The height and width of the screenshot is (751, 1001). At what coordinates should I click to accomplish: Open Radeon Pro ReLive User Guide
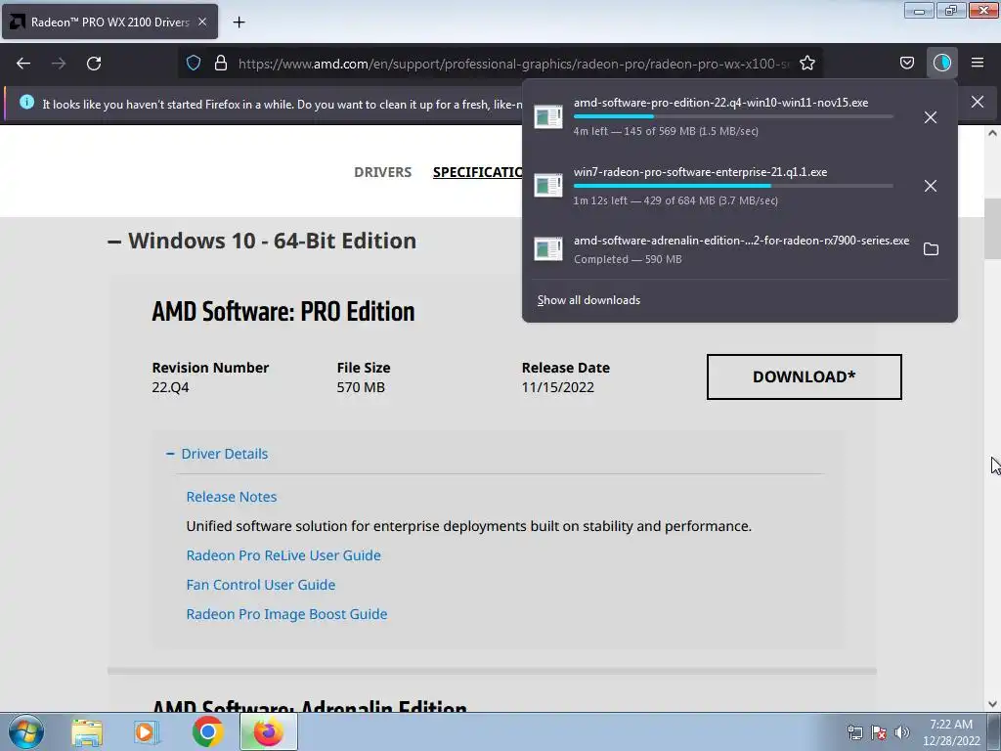coord(283,555)
